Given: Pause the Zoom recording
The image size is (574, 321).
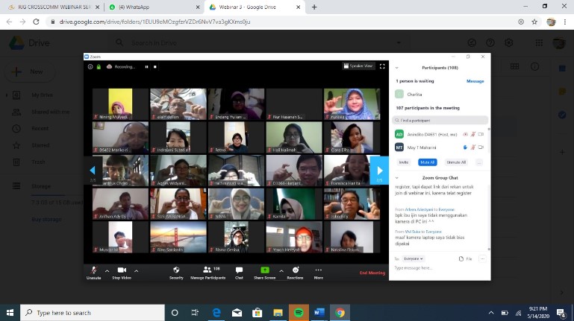Looking at the screenshot, I should 146,66.
